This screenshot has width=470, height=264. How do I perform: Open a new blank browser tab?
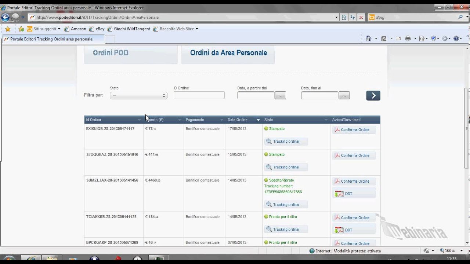point(110,39)
